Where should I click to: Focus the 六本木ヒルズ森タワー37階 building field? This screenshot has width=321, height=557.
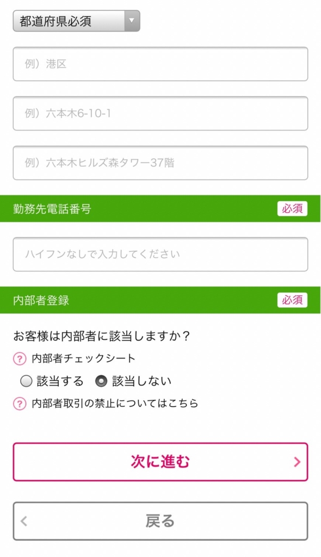click(160, 163)
